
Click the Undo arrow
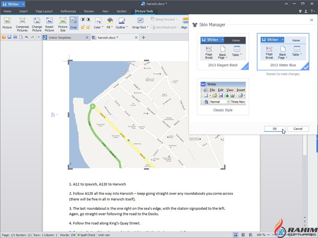pyautogui.click(x=27, y=37)
